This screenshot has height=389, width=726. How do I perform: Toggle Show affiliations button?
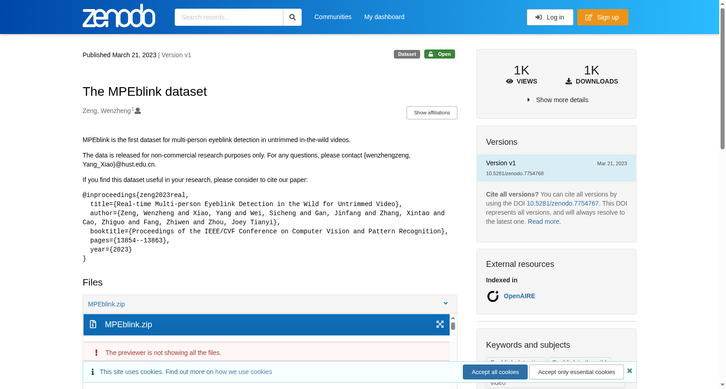[x=432, y=113]
